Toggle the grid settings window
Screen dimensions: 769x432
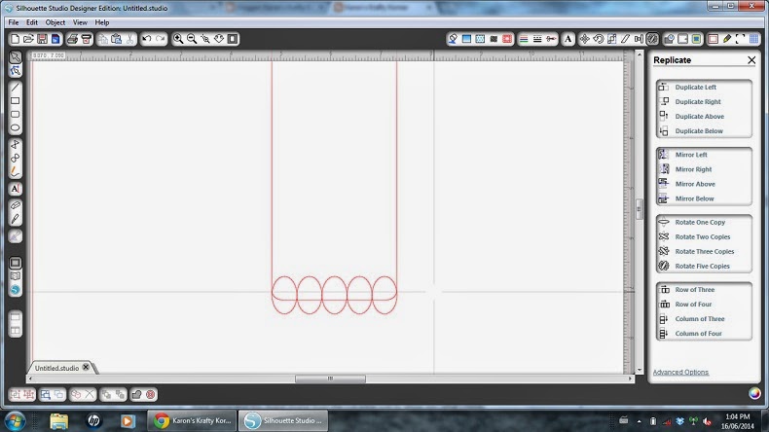pyautogui.click(x=754, y=39)
